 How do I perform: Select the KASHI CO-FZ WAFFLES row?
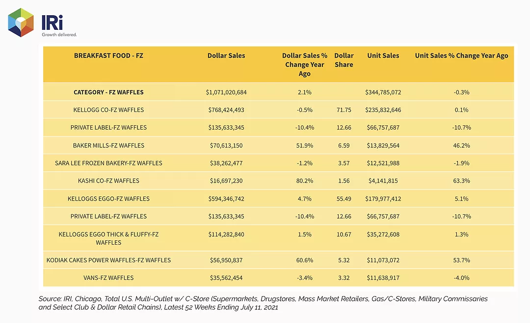tap(278, 181)
